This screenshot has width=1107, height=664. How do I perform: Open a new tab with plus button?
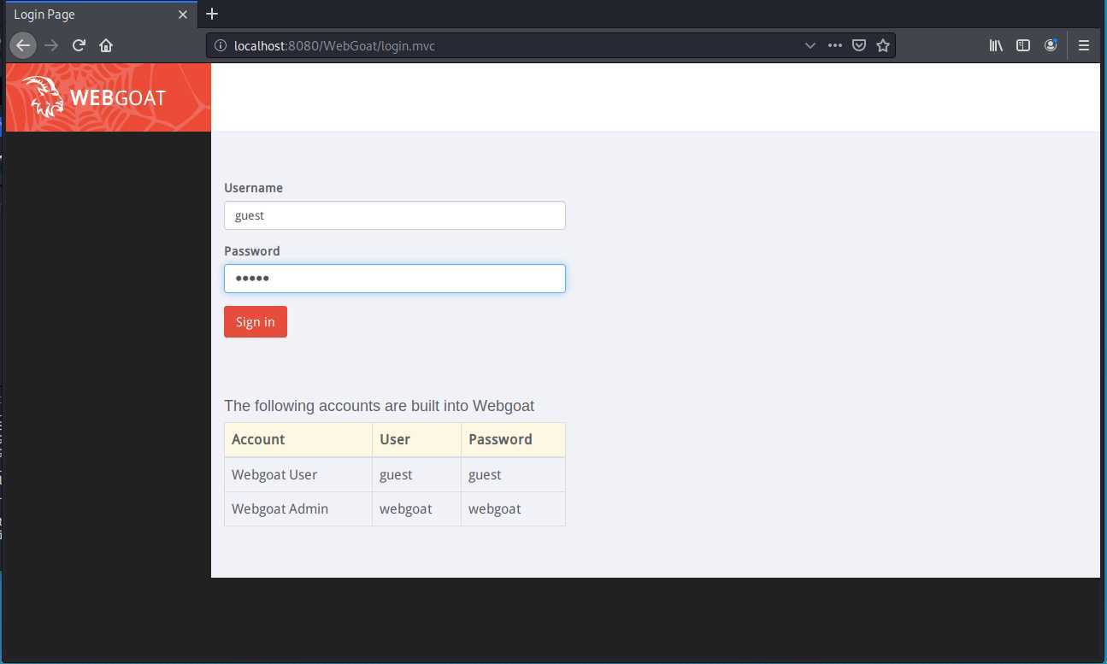[212, 14]
